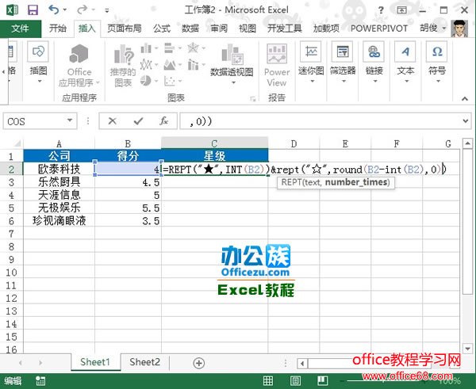476x389 pixels.
Task: Open Ribbon Display Options icon
Action: [401, 10]
